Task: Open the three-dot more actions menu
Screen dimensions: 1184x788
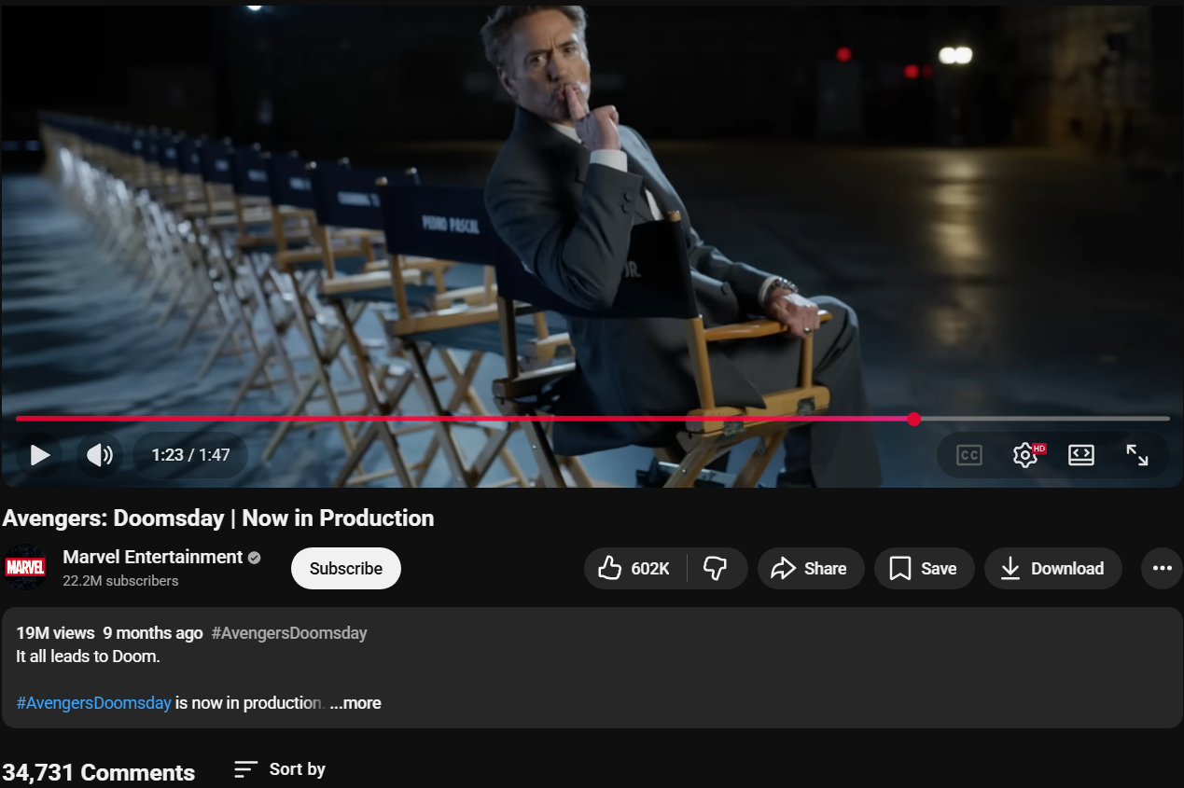Action: (1162, 569)
